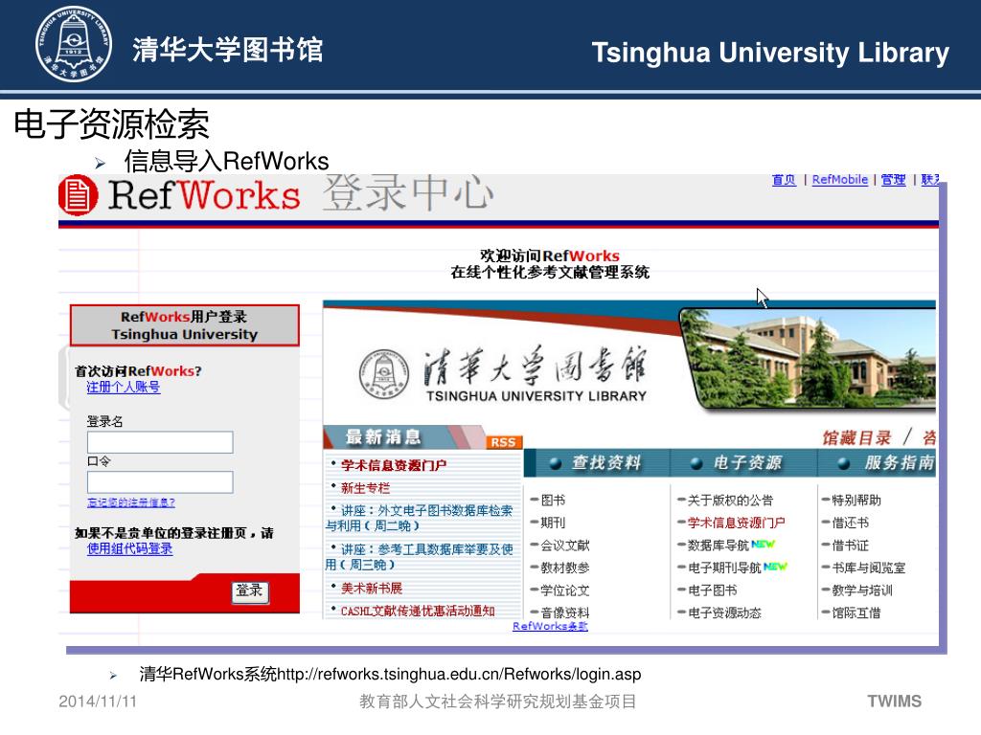Image resolution: width=981 pixels, height=735 pixels.
Task: Click 教材教参 under 查找资料
Action: [x=565, y=568]
